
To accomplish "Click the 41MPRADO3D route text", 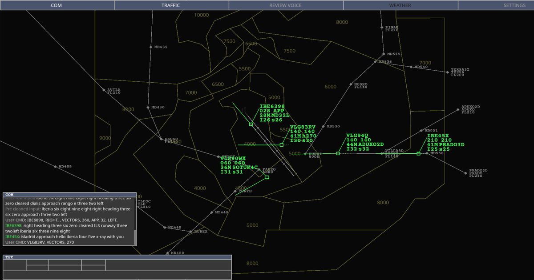I will [x=446, y=145].
